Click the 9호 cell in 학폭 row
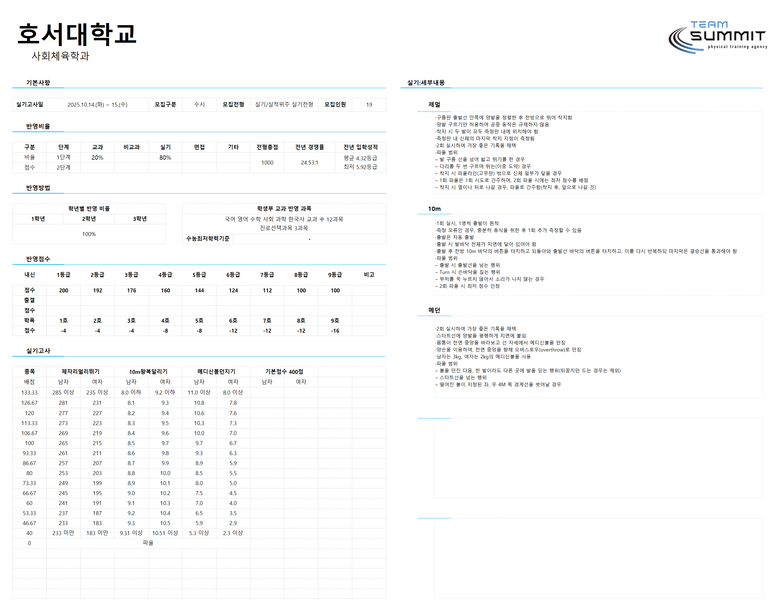Screen dimensions: 779x609 [x=335, y=321]
